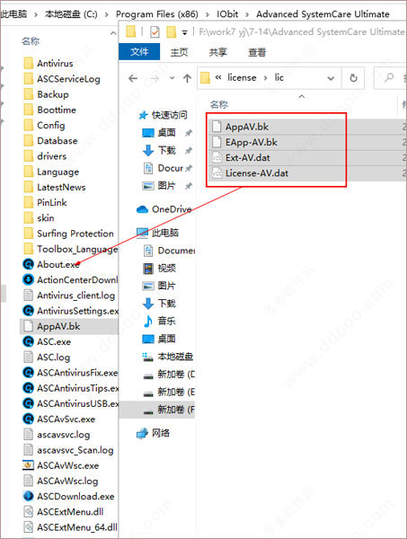Expand chevron after 'Program Files (x86)'
This screenshot has height=539, width=407.
[x=208, y=14]
